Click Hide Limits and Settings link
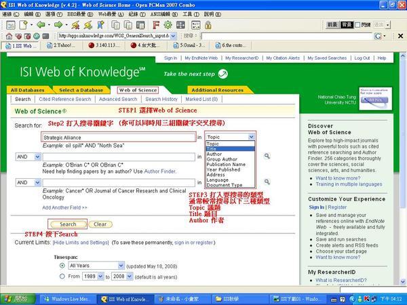The height and width of the screenshot is (305, 407). (81, 243)
